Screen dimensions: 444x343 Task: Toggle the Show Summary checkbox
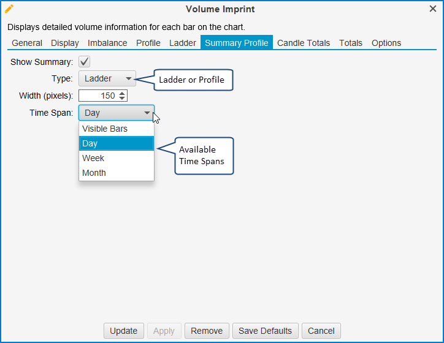[85, 62]
